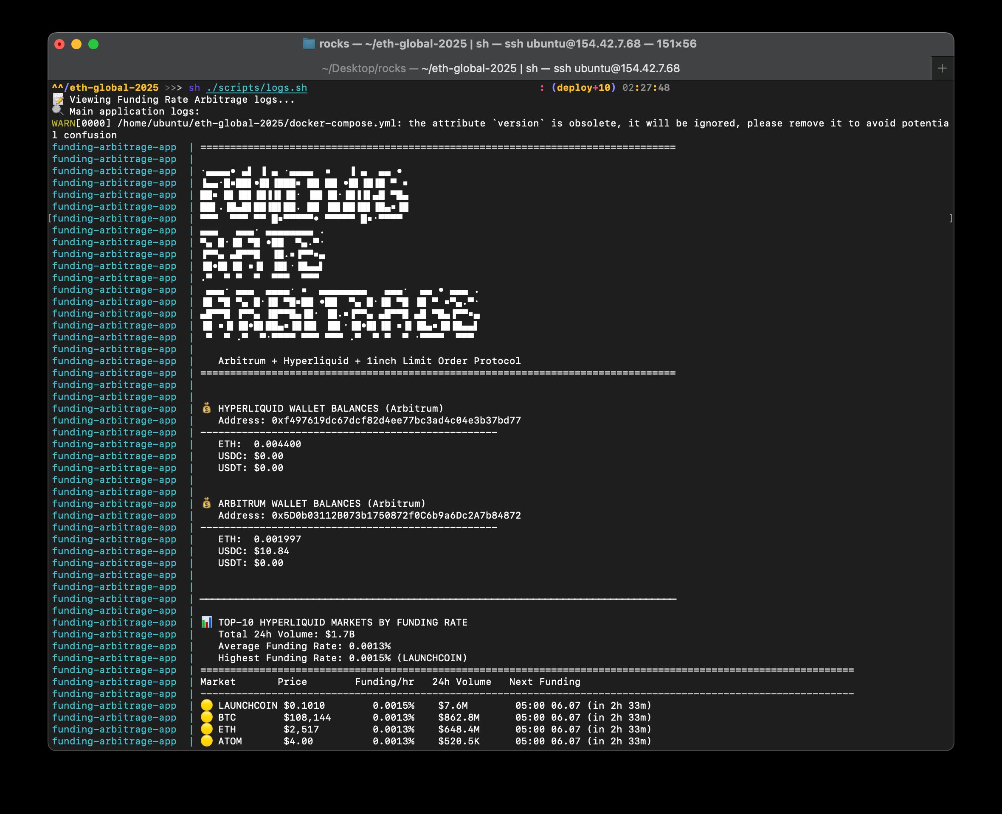1002x814 pixels.
Task: Click the prompt path ^^/eth-global-2025
Action: pos(105,88)
